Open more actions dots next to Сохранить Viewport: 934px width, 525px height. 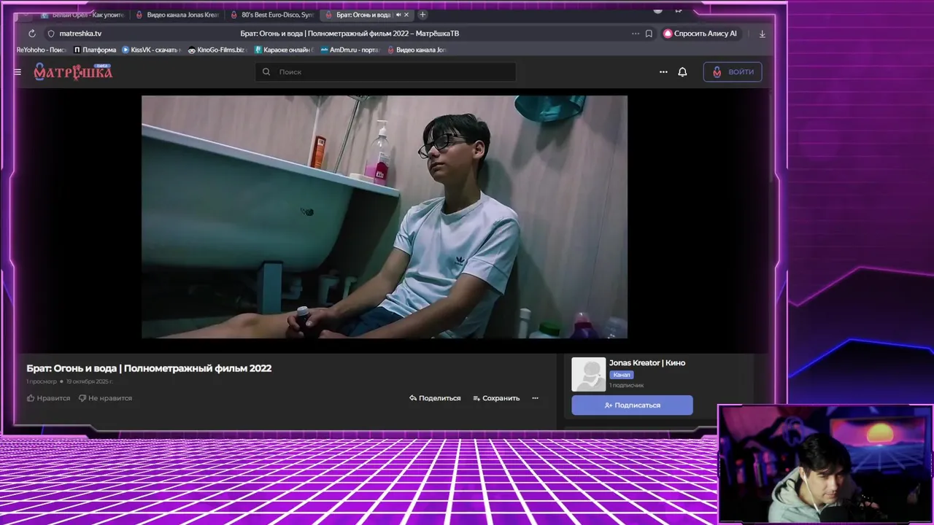click(535, 398)
